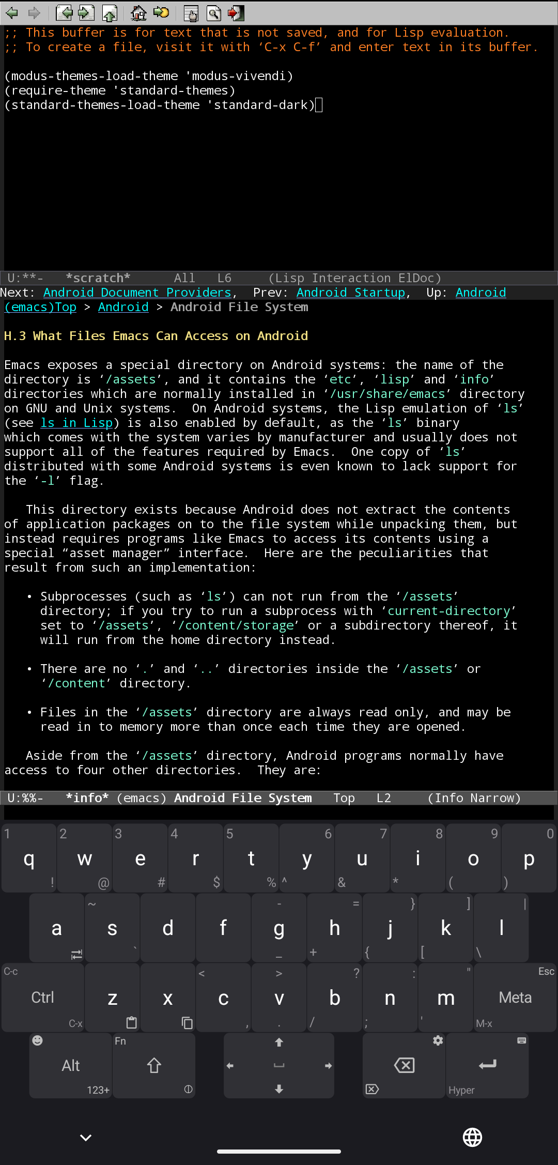Open the Android breadcrumb link
Image resolution: width=558 pixels, height=1165 pixels.
point(123,307)
